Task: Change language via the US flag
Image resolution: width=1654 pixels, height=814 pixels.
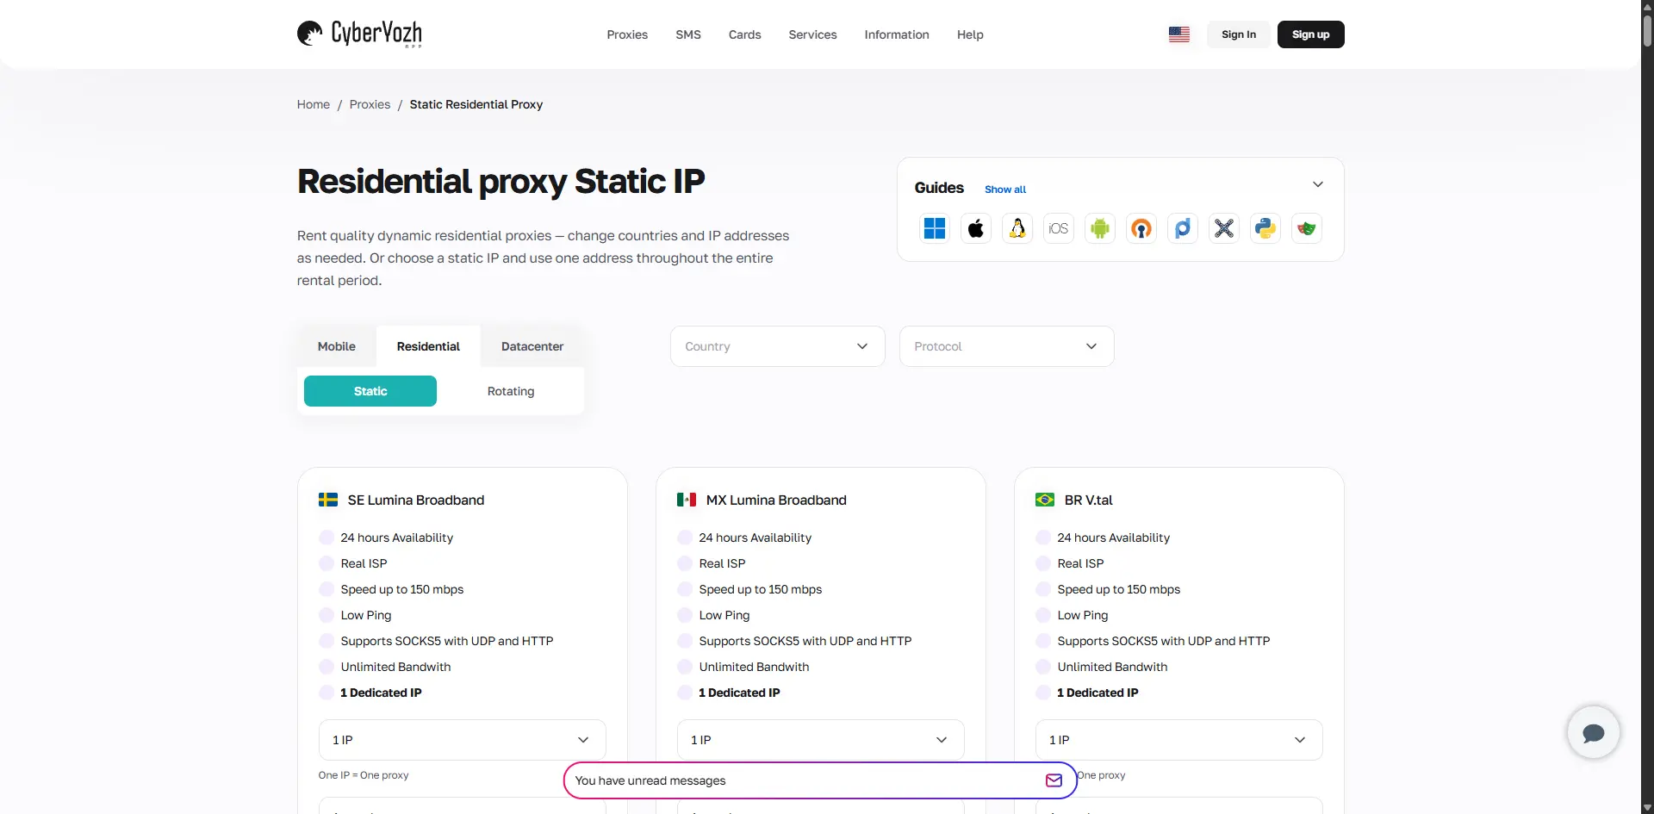Action: pyautogui.click(x=1179, y=34)
